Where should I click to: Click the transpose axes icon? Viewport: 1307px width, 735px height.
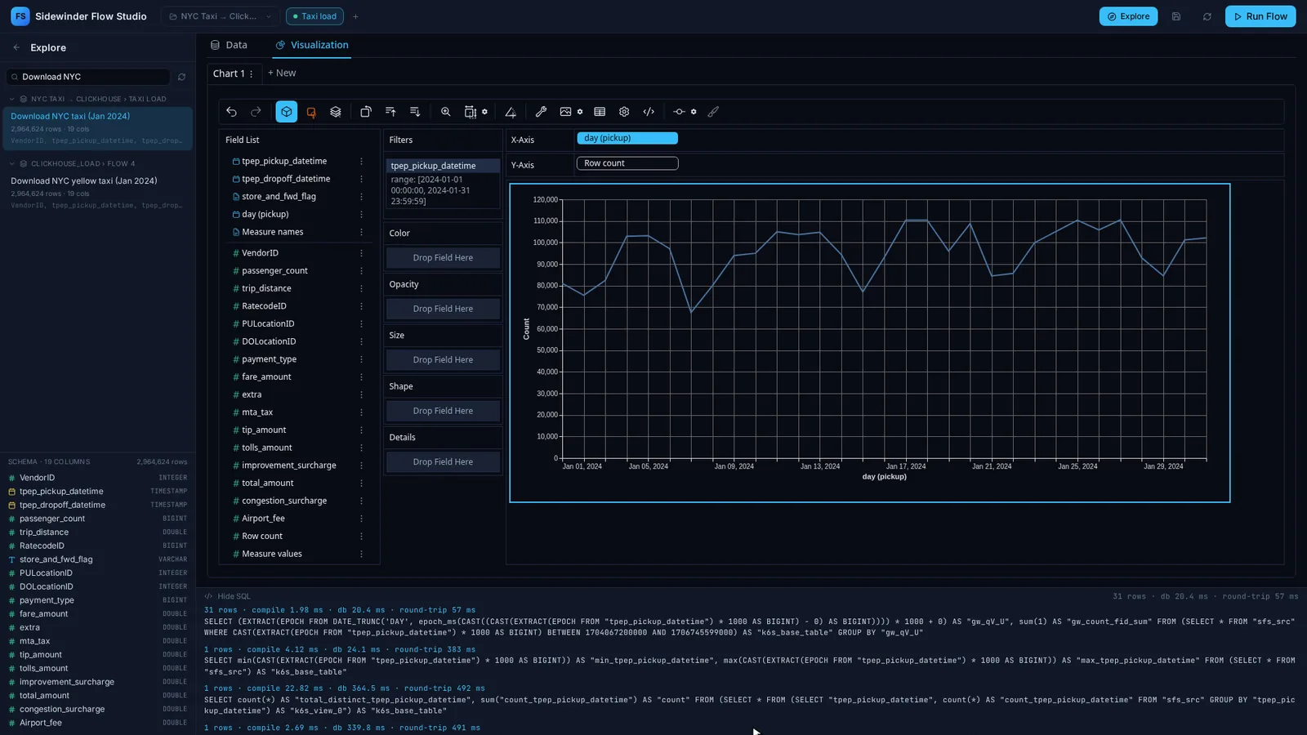[366, 112]
